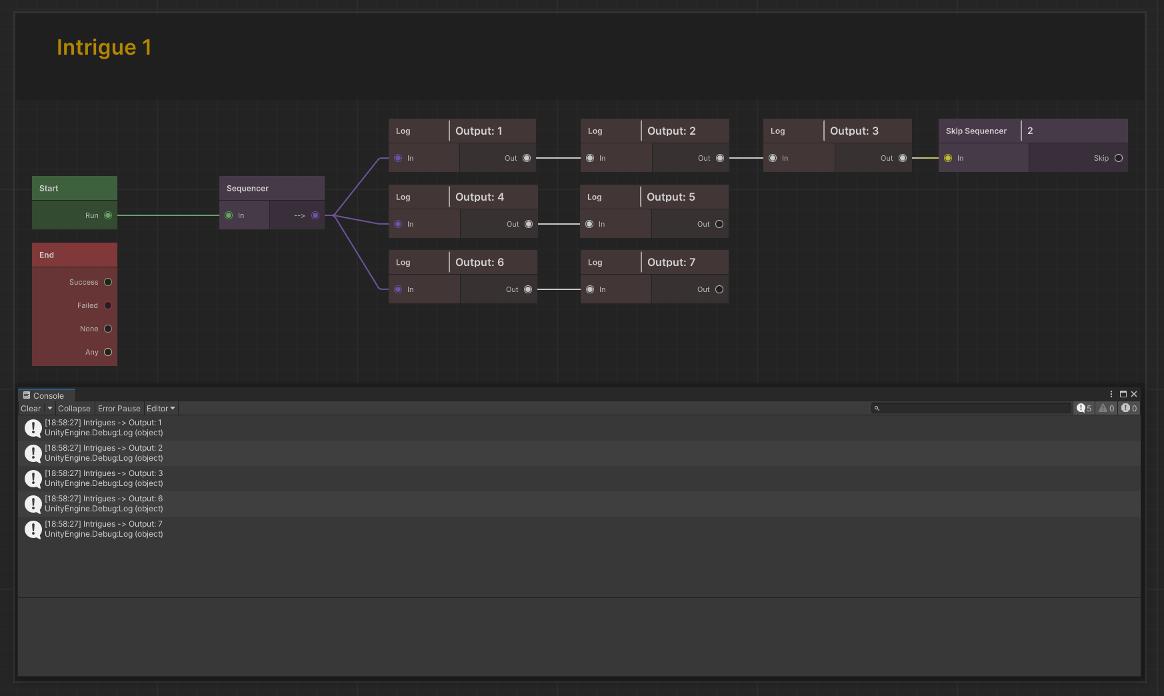Click the Start node Run port
The height and width of the screenshot is (696, 1164).
(x=108, y=215)
